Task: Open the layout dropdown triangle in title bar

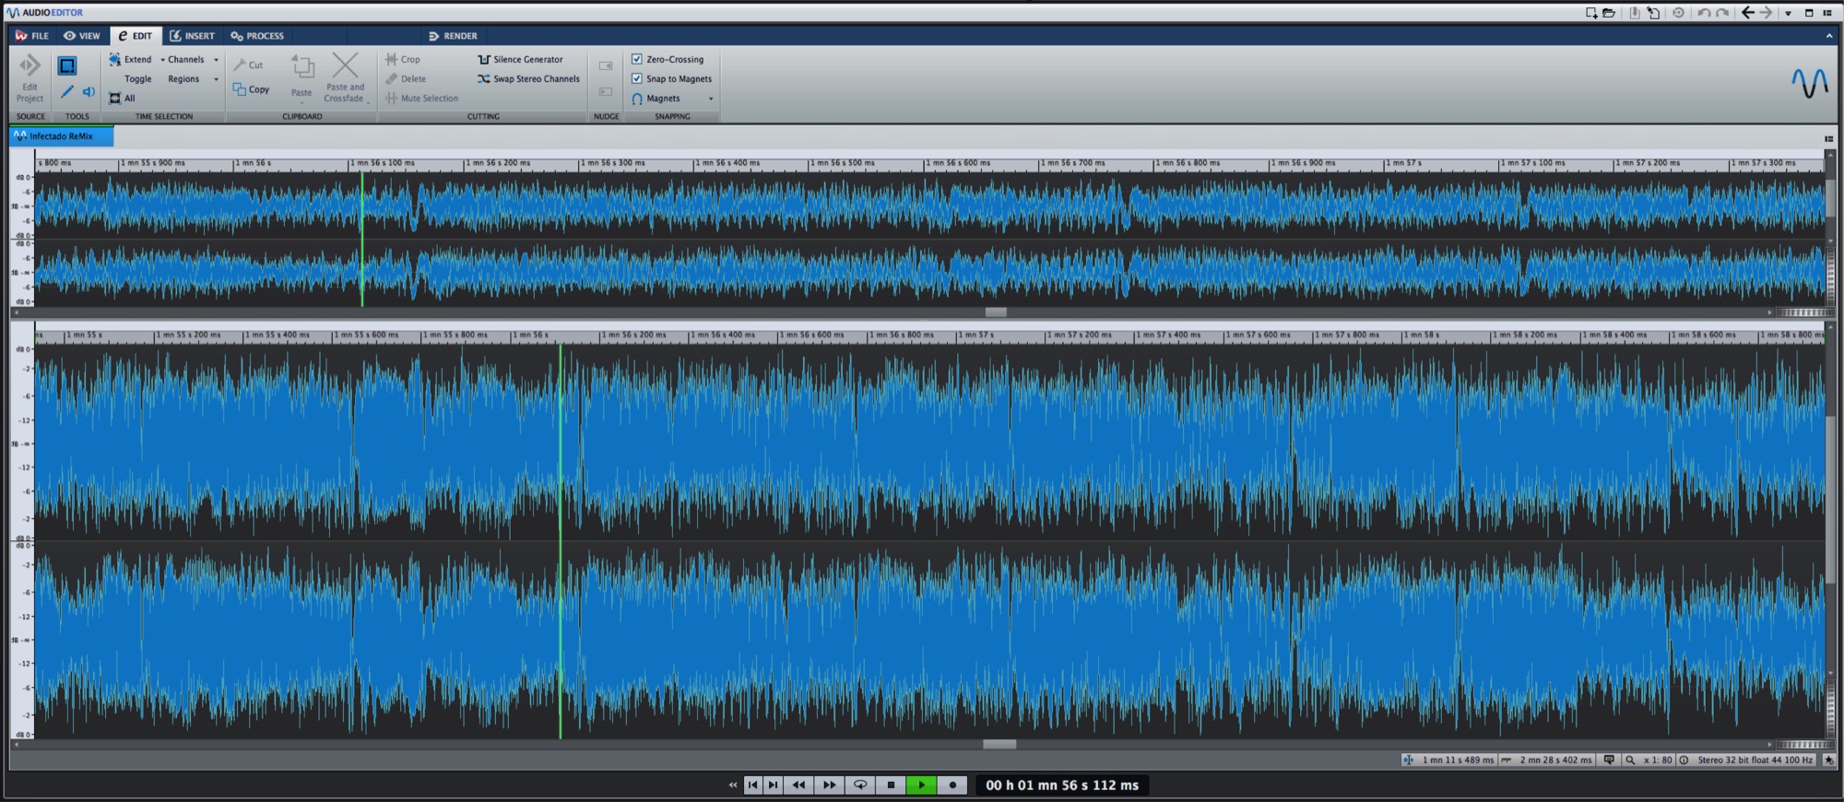Action: pyautogui.click(x=1788, y=14)
